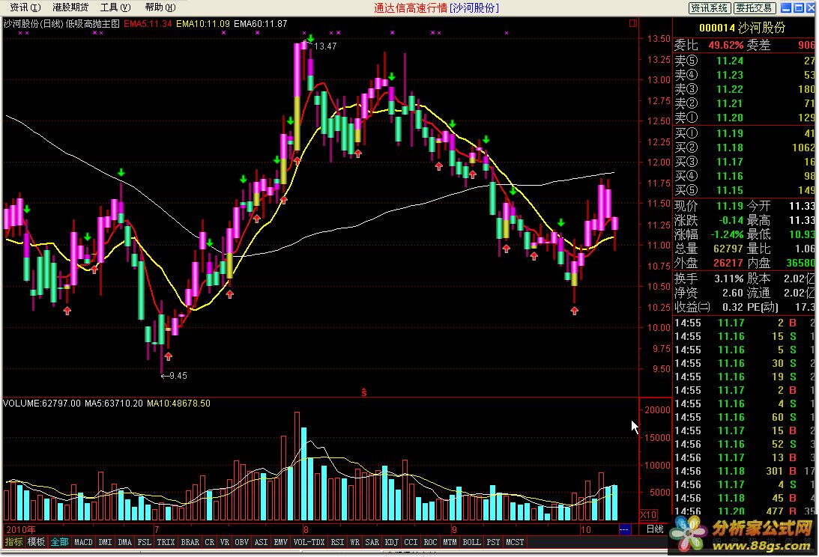Viewport: 819px width, 557px height.
Task: Switch indicator to KDJ
Action: pos(392,542)
